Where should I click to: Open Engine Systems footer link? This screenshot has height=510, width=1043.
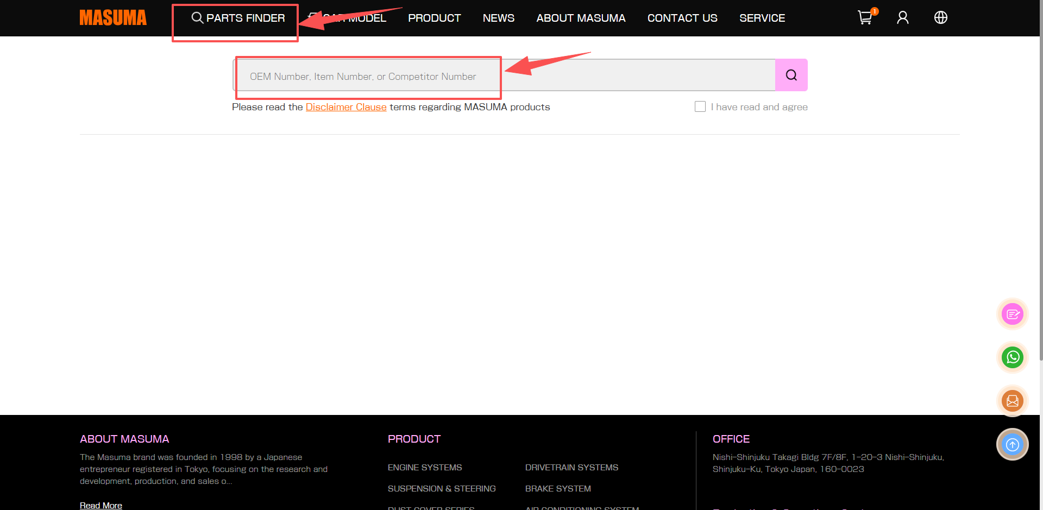pyautogui.click(x=425, y=467)
